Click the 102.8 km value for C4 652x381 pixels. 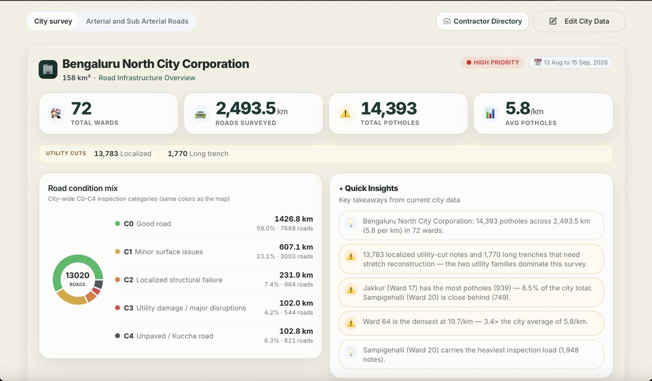[x=296, y=331]
